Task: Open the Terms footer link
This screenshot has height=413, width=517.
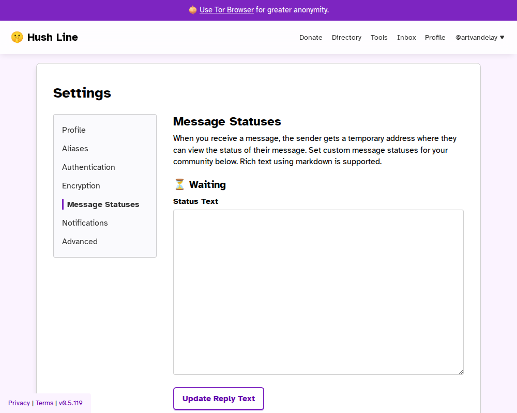Action: [44, 403]
